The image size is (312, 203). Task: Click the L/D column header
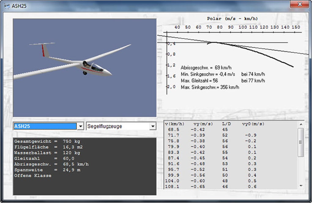(226, 124)
